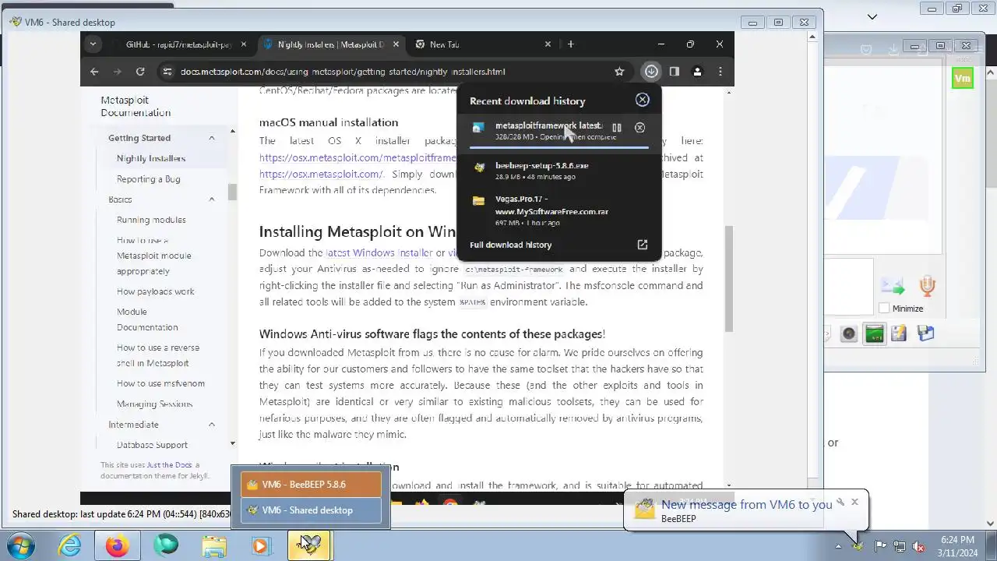997x561 pixels.
Task: Click the green Vm user avatar
Action: pos(963,79)
